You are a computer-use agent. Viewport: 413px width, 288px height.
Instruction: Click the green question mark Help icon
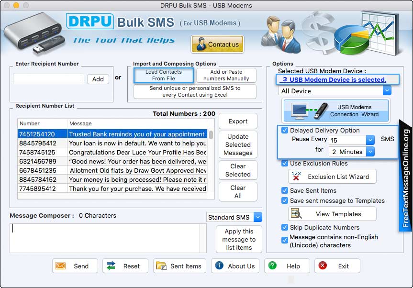[272, 266]
